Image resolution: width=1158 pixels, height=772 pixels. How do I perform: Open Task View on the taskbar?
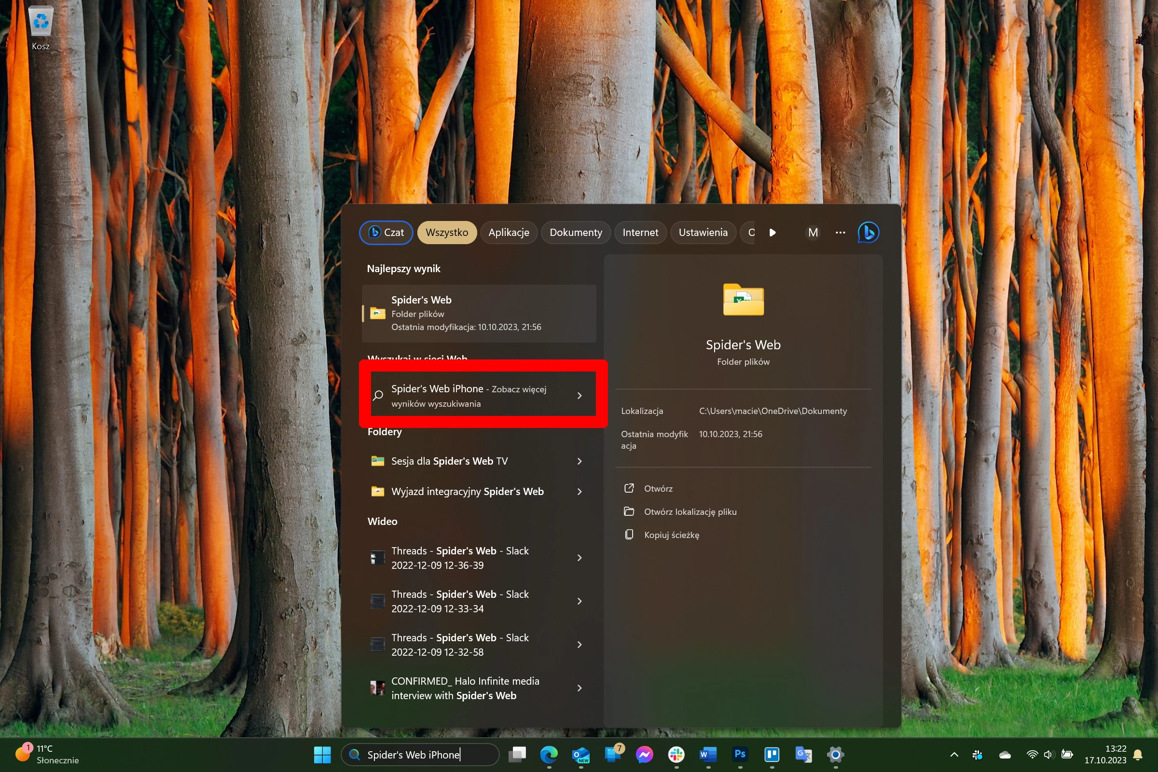coord(517,754)
